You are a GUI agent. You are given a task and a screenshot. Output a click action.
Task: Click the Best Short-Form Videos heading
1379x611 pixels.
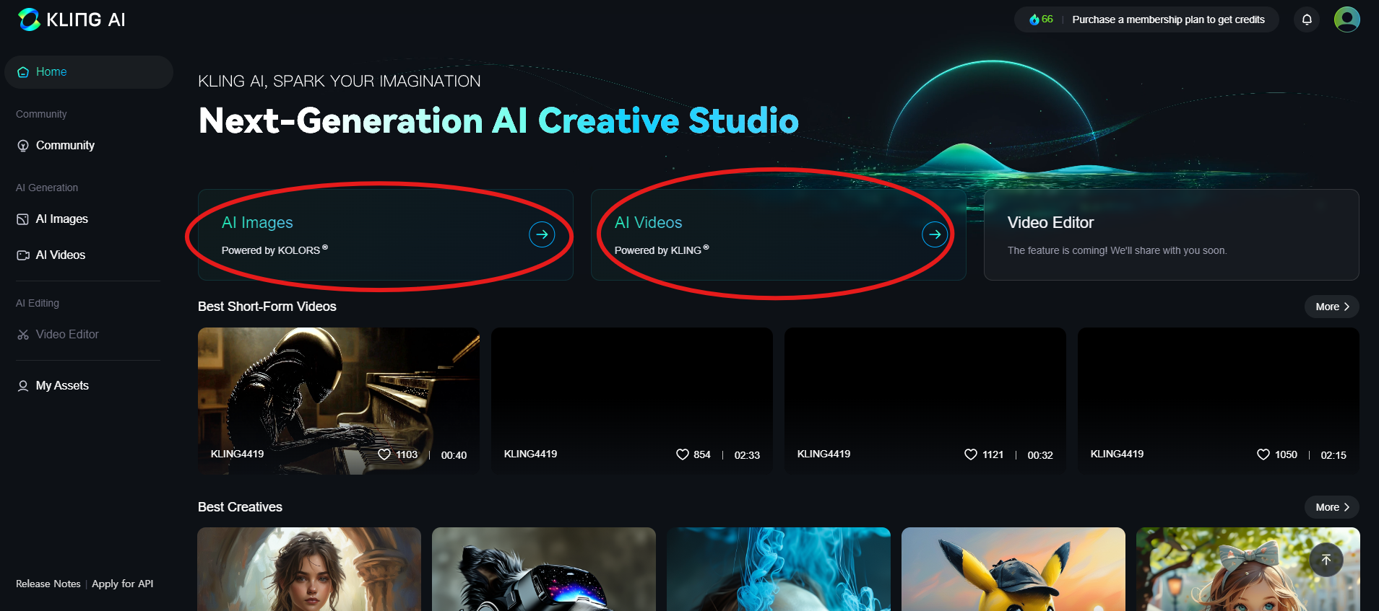267,307
